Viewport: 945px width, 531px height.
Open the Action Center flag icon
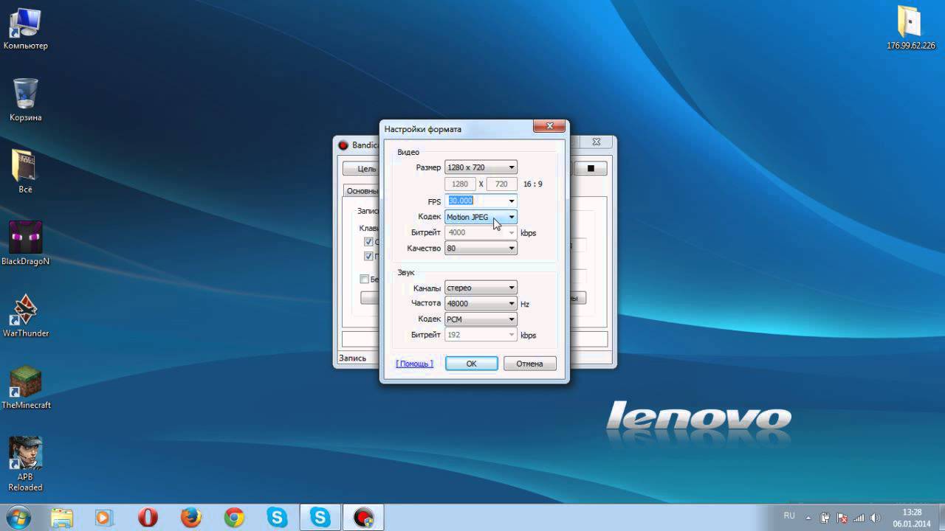tap(841, 518)
